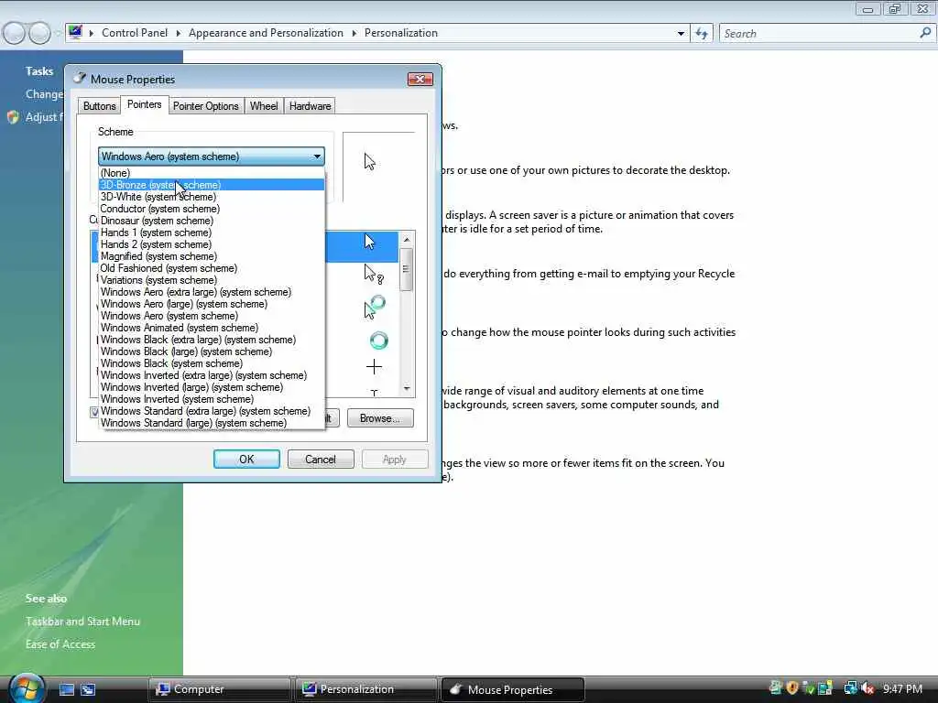
Task: Click the arrow after Control Panel breadcrumb
Action: tap(179, 34)
